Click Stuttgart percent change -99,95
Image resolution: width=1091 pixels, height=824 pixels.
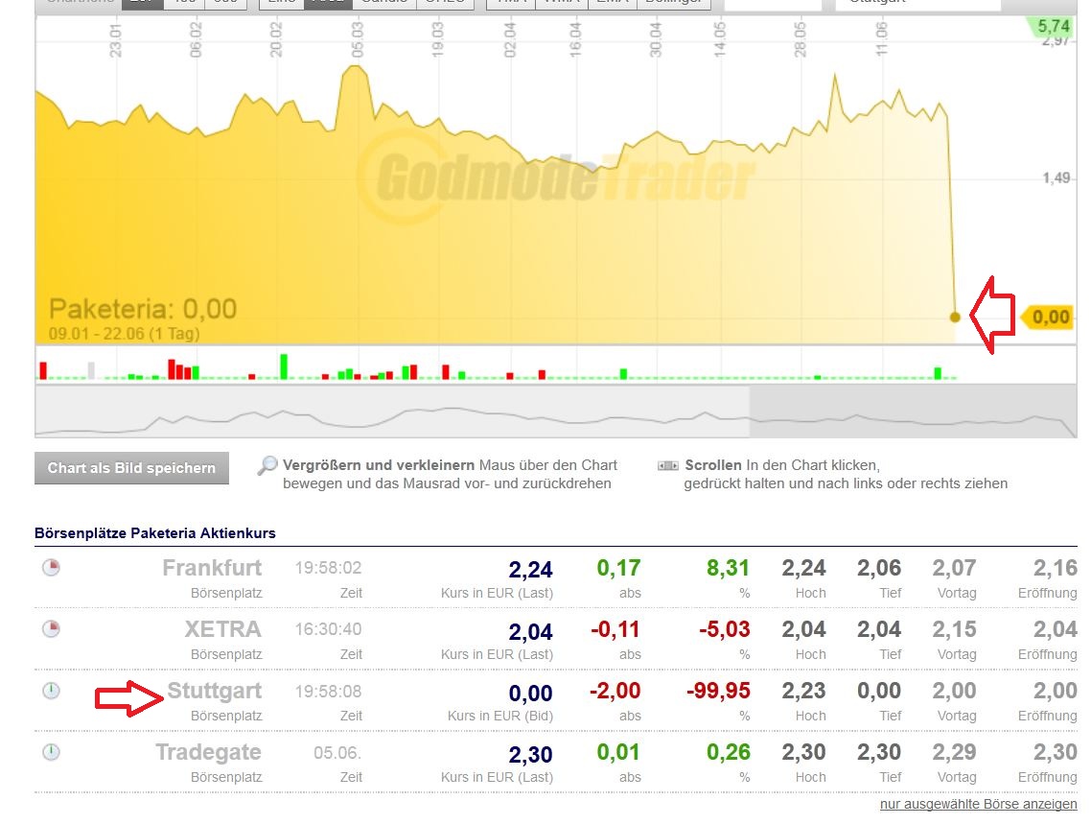718,691
